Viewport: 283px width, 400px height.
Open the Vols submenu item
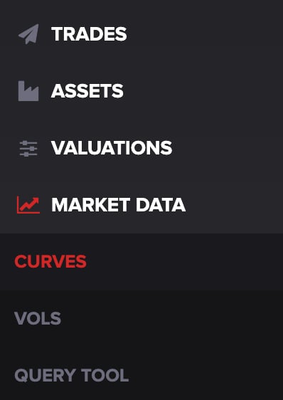click(x=38, y=318)
